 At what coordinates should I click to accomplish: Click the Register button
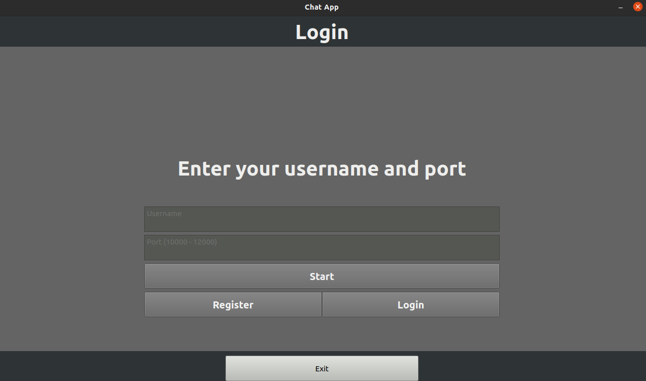pyautogui.click(x=233, y=304)
